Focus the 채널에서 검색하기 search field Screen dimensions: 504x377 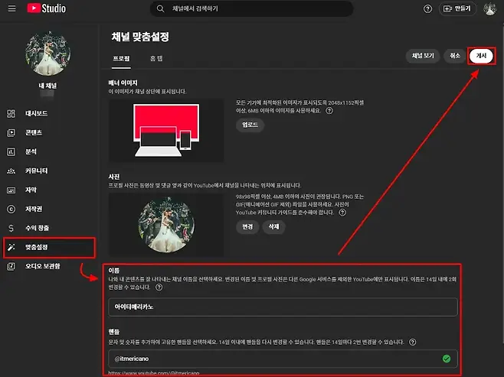coord(252,8)
